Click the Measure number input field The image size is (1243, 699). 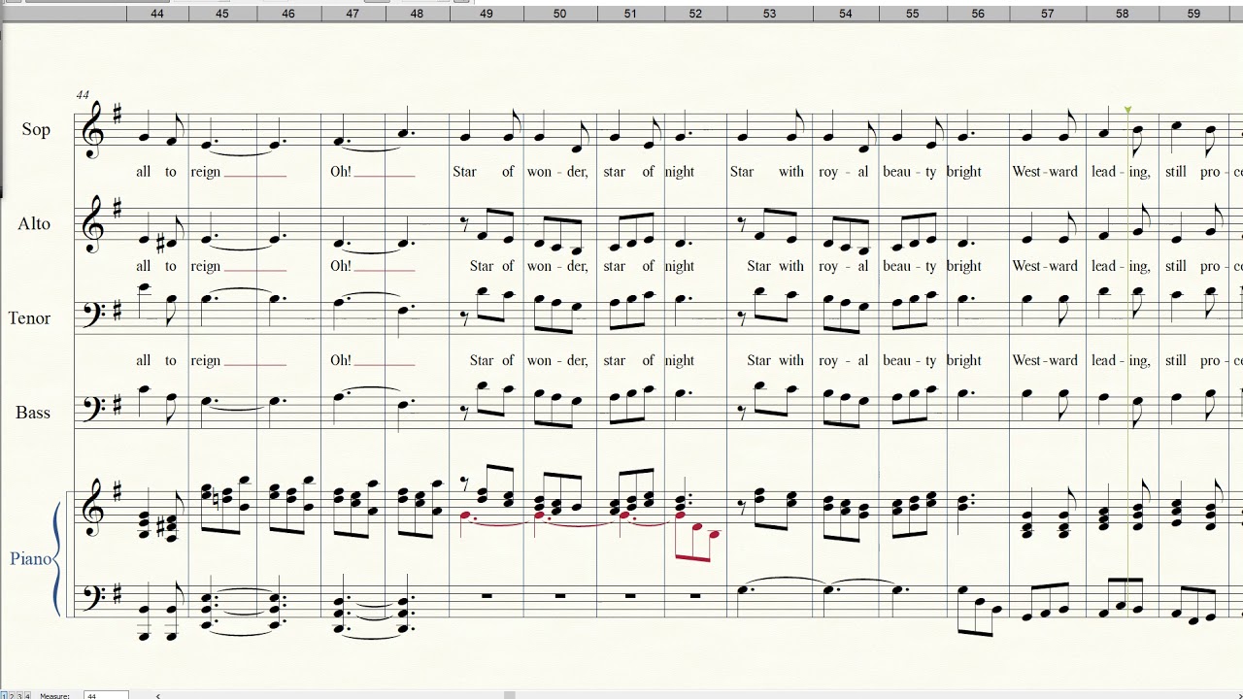106,695
